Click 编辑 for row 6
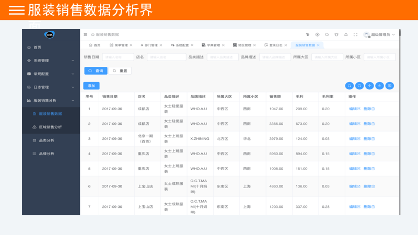 pyautogui.click(x=355, y=186)
